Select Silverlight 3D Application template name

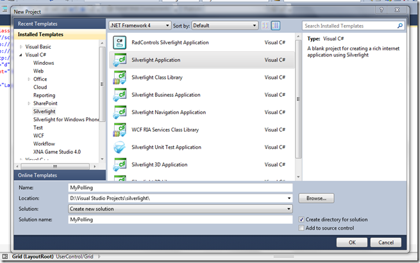click(x=160, y=165)
